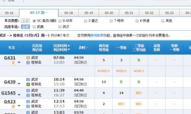This screenshot has width=191, height=114.
Task: Open the 接续换乘 transfer link
Action: tap(97, 35)
